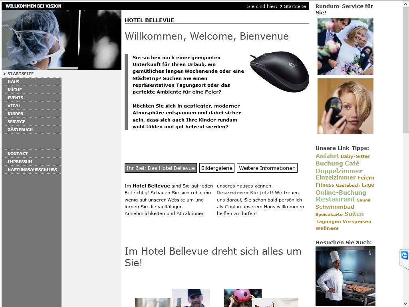
Task: Open the chef at grill image
Action: coord(345,276)
